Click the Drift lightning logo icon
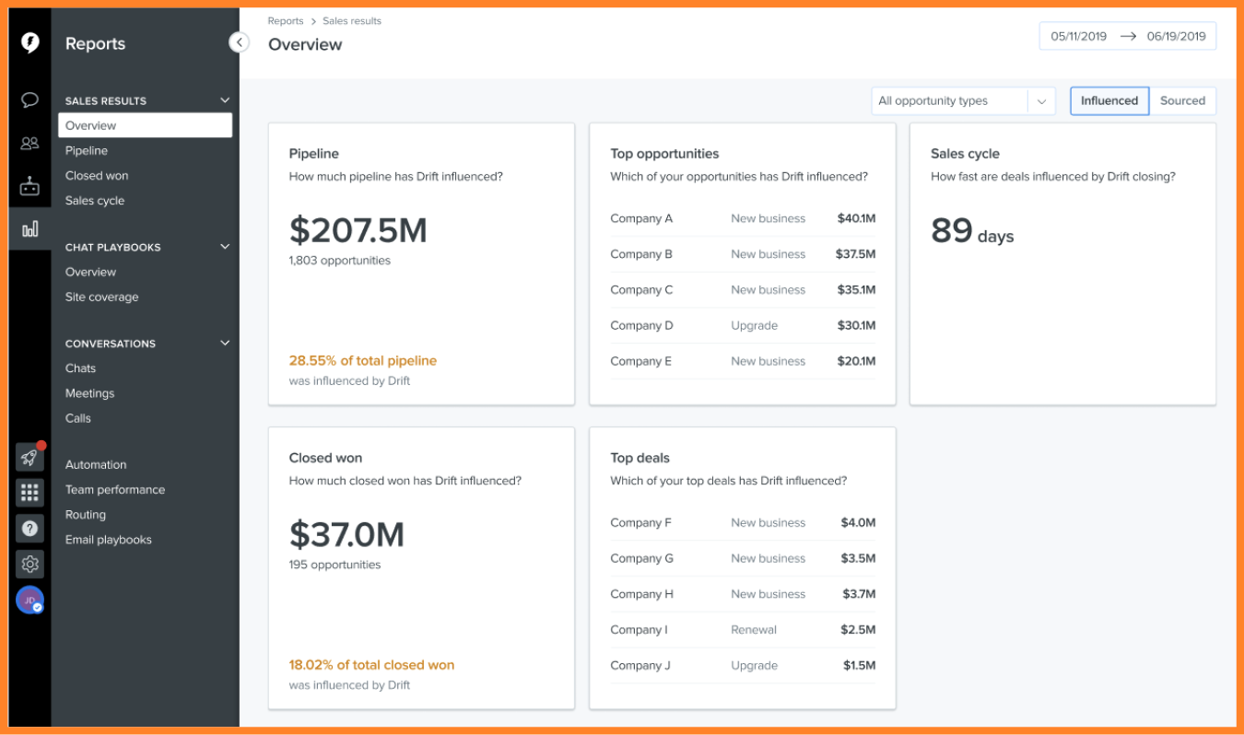The image size is (1244, 735). point(29,43)
